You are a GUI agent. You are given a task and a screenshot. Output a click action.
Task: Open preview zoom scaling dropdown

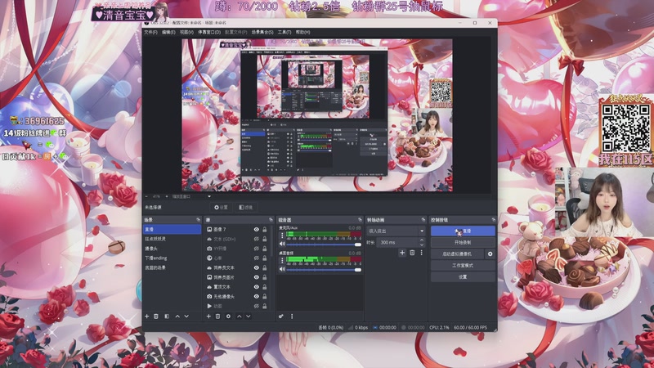(209, 196)
